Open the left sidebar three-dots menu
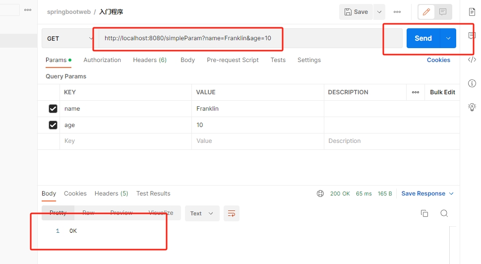Screen dimensions: 481x264 (x=28, y=10)
